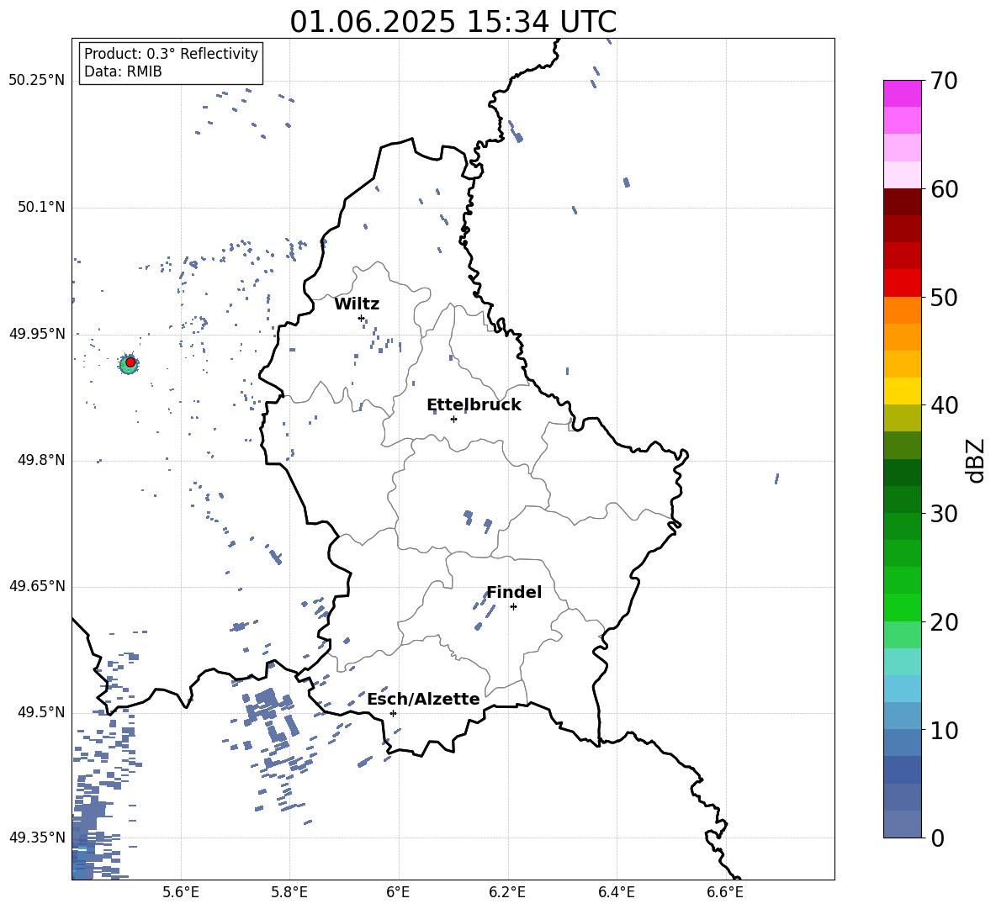The image size is (996, 909).
Task: Click the 6.2°E longitude label
Action: pyautogui.click(x=507, y=893)
